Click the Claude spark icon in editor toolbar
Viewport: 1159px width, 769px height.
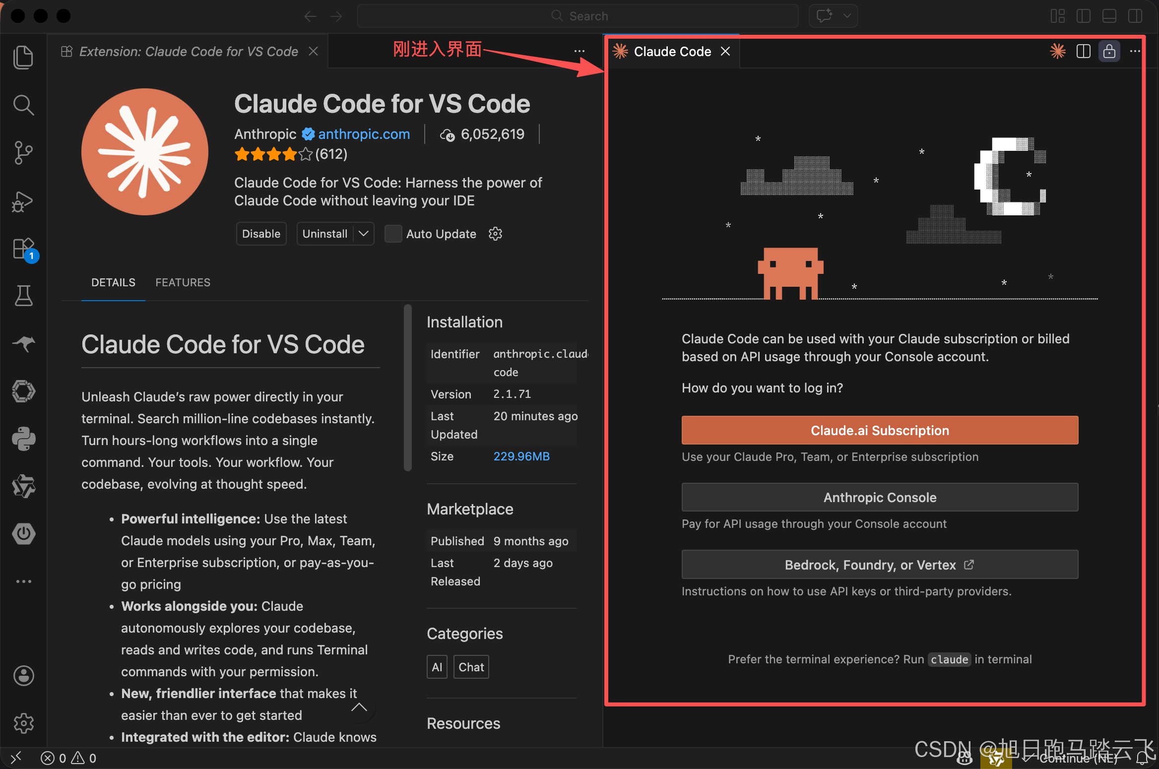1057,51
